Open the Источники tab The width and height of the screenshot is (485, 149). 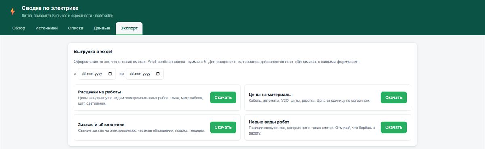click(x=46, y=28)
